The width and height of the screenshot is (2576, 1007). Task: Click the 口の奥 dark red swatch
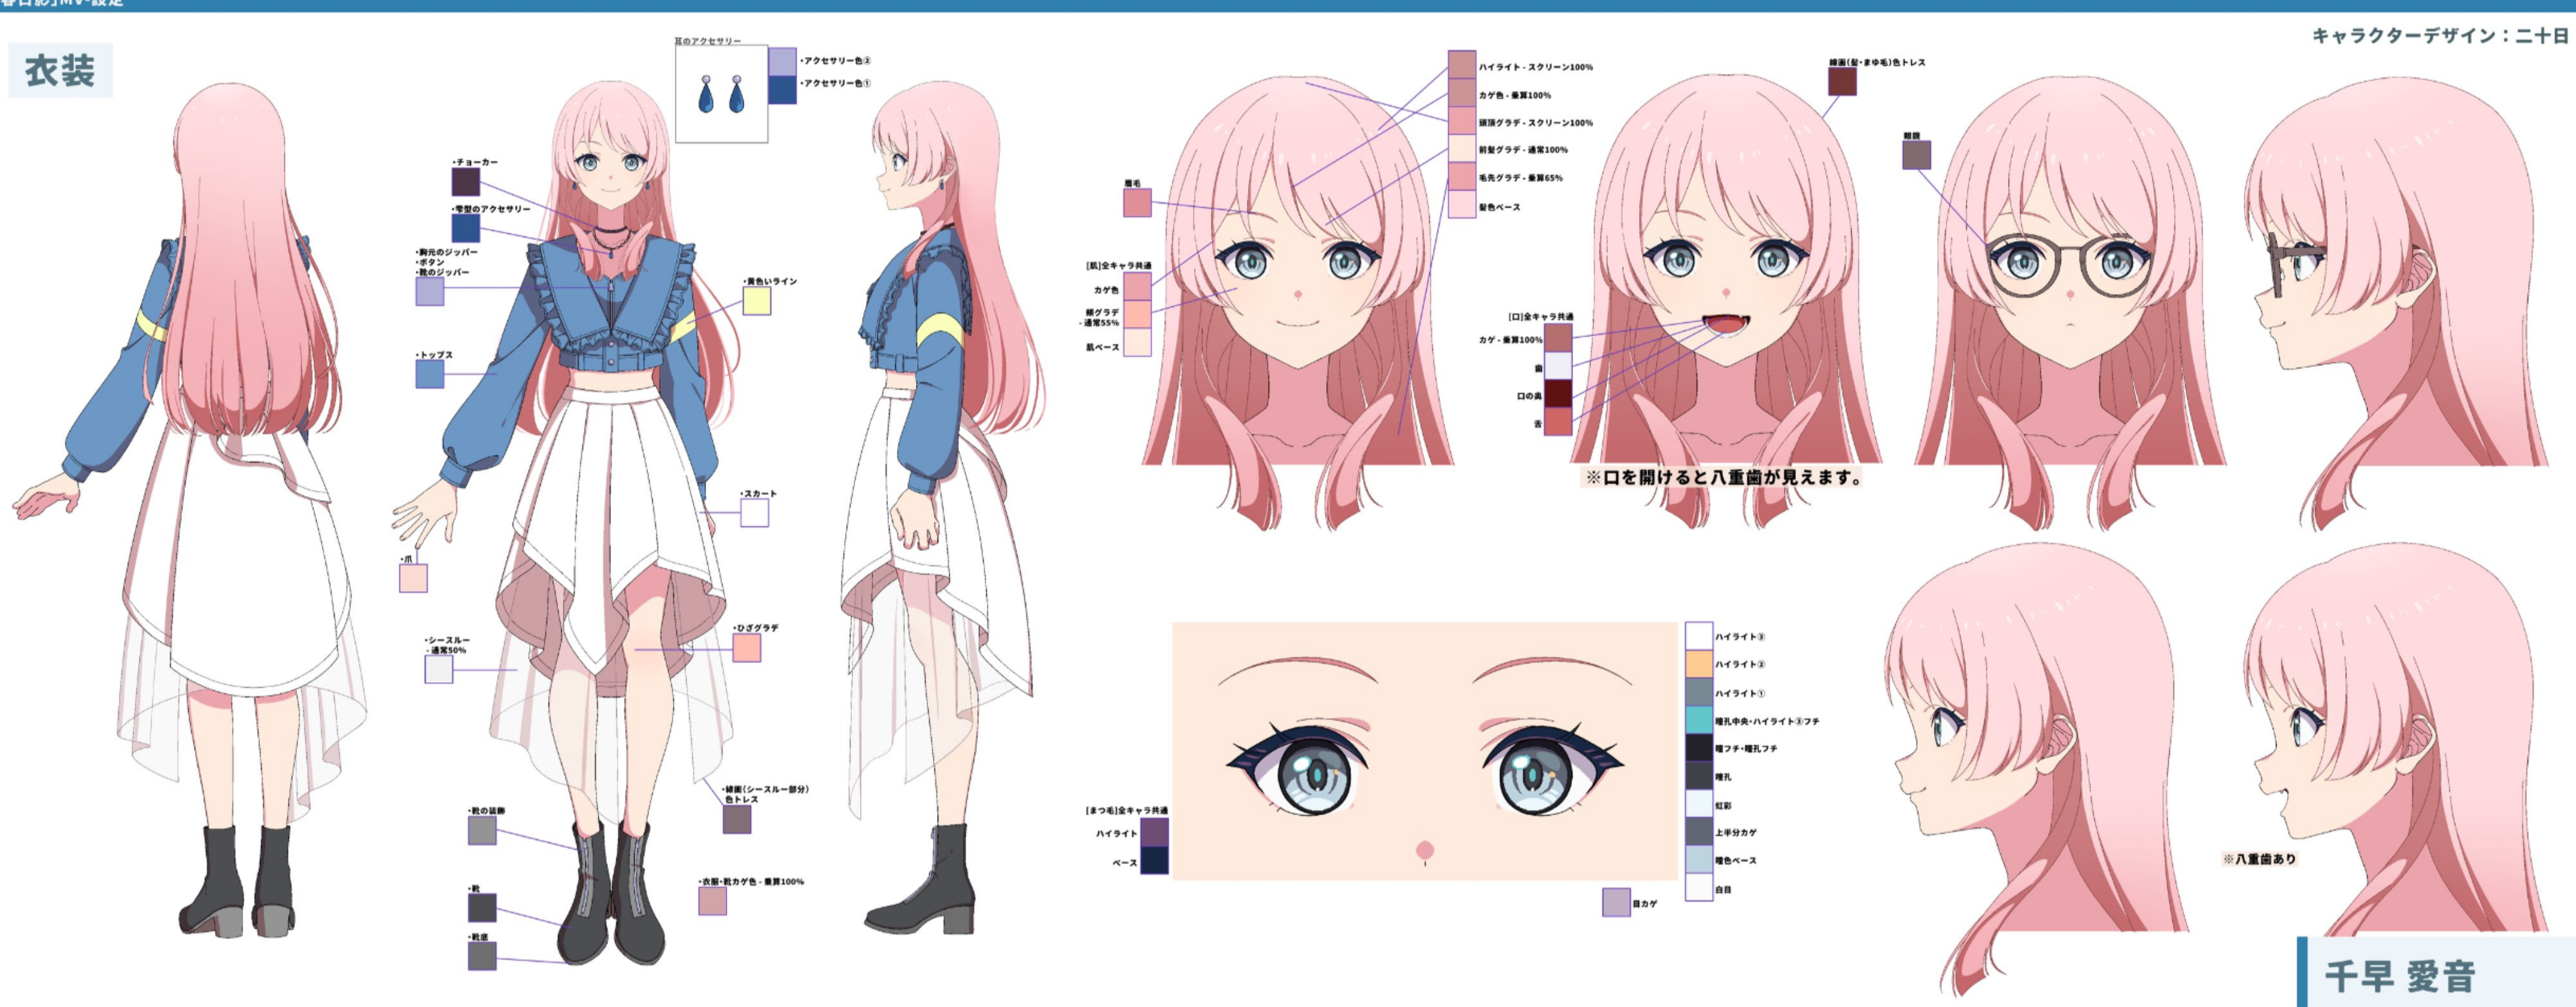1558,394
